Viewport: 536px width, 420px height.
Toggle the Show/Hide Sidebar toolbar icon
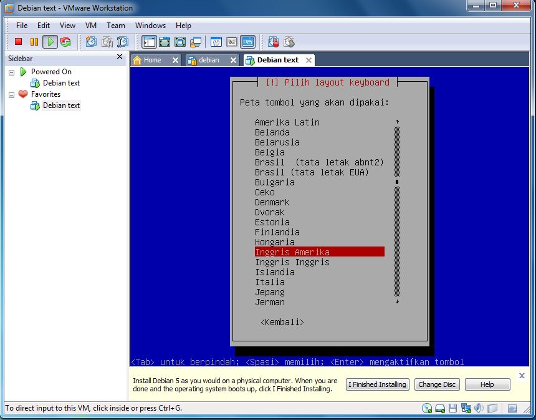click(150, 42)
